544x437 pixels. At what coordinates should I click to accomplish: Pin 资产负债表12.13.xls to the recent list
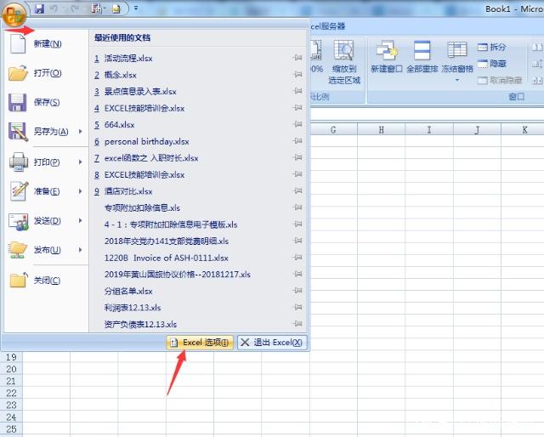pos(297,323)
